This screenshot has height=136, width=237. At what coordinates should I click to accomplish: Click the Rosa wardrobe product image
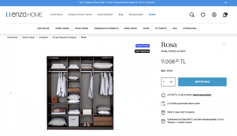click(80, 93)
